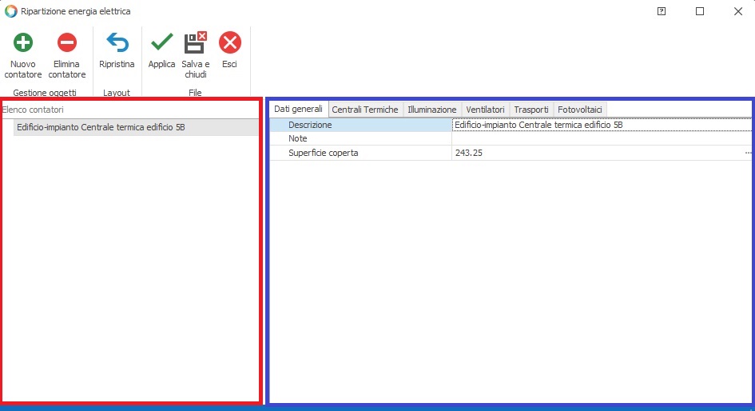
Task: Select the Trasporti tab
Action: click(531, 110)
